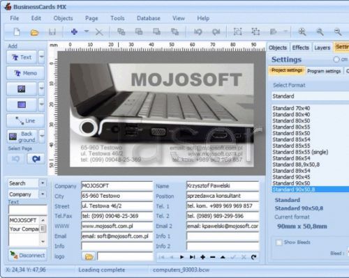Click the select-all frame icon
The height and width of the screenshot is (278, 349).
pos(237,31)
